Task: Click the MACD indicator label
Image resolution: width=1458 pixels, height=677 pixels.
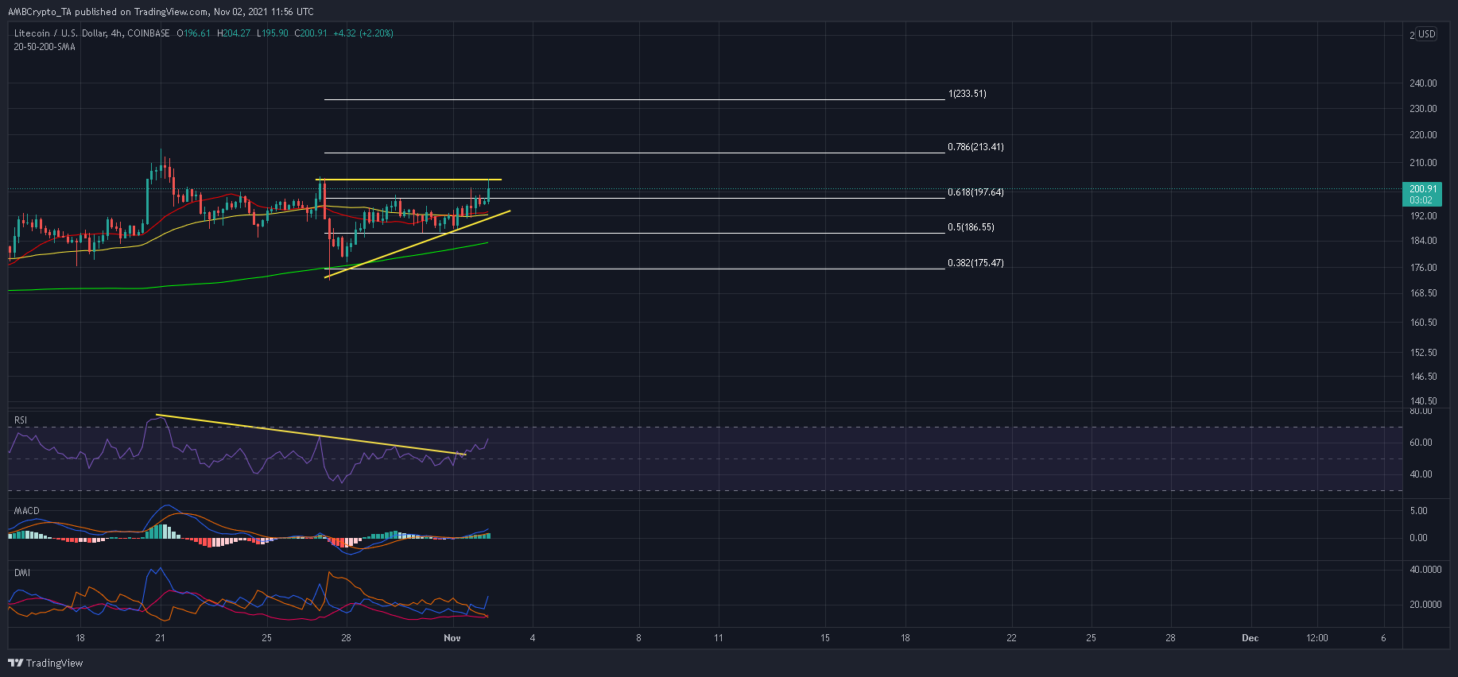Action: 26,511
